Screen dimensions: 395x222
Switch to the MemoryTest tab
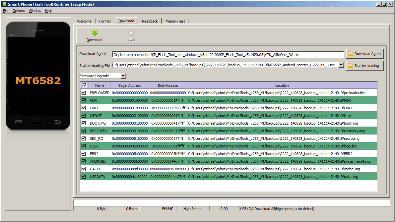point(175,21)
